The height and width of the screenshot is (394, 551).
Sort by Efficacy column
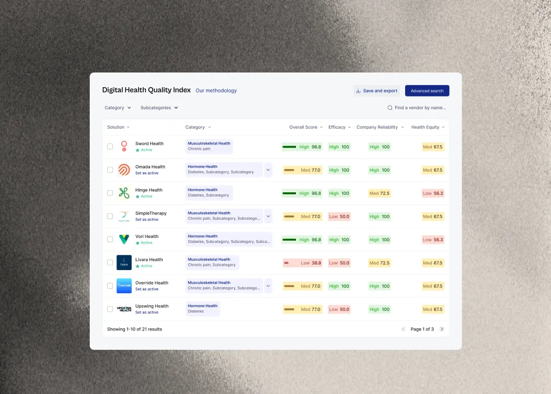click(340, 127)
